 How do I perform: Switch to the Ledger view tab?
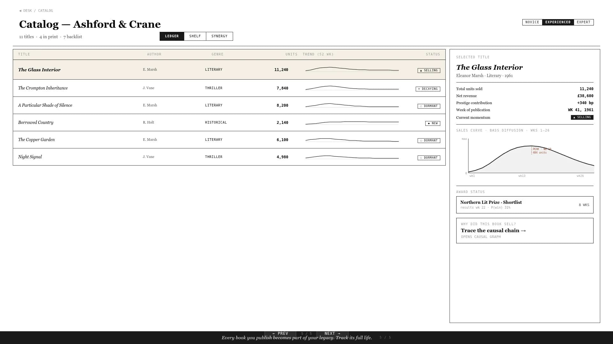pyautogui.click(x=172, y=36)
